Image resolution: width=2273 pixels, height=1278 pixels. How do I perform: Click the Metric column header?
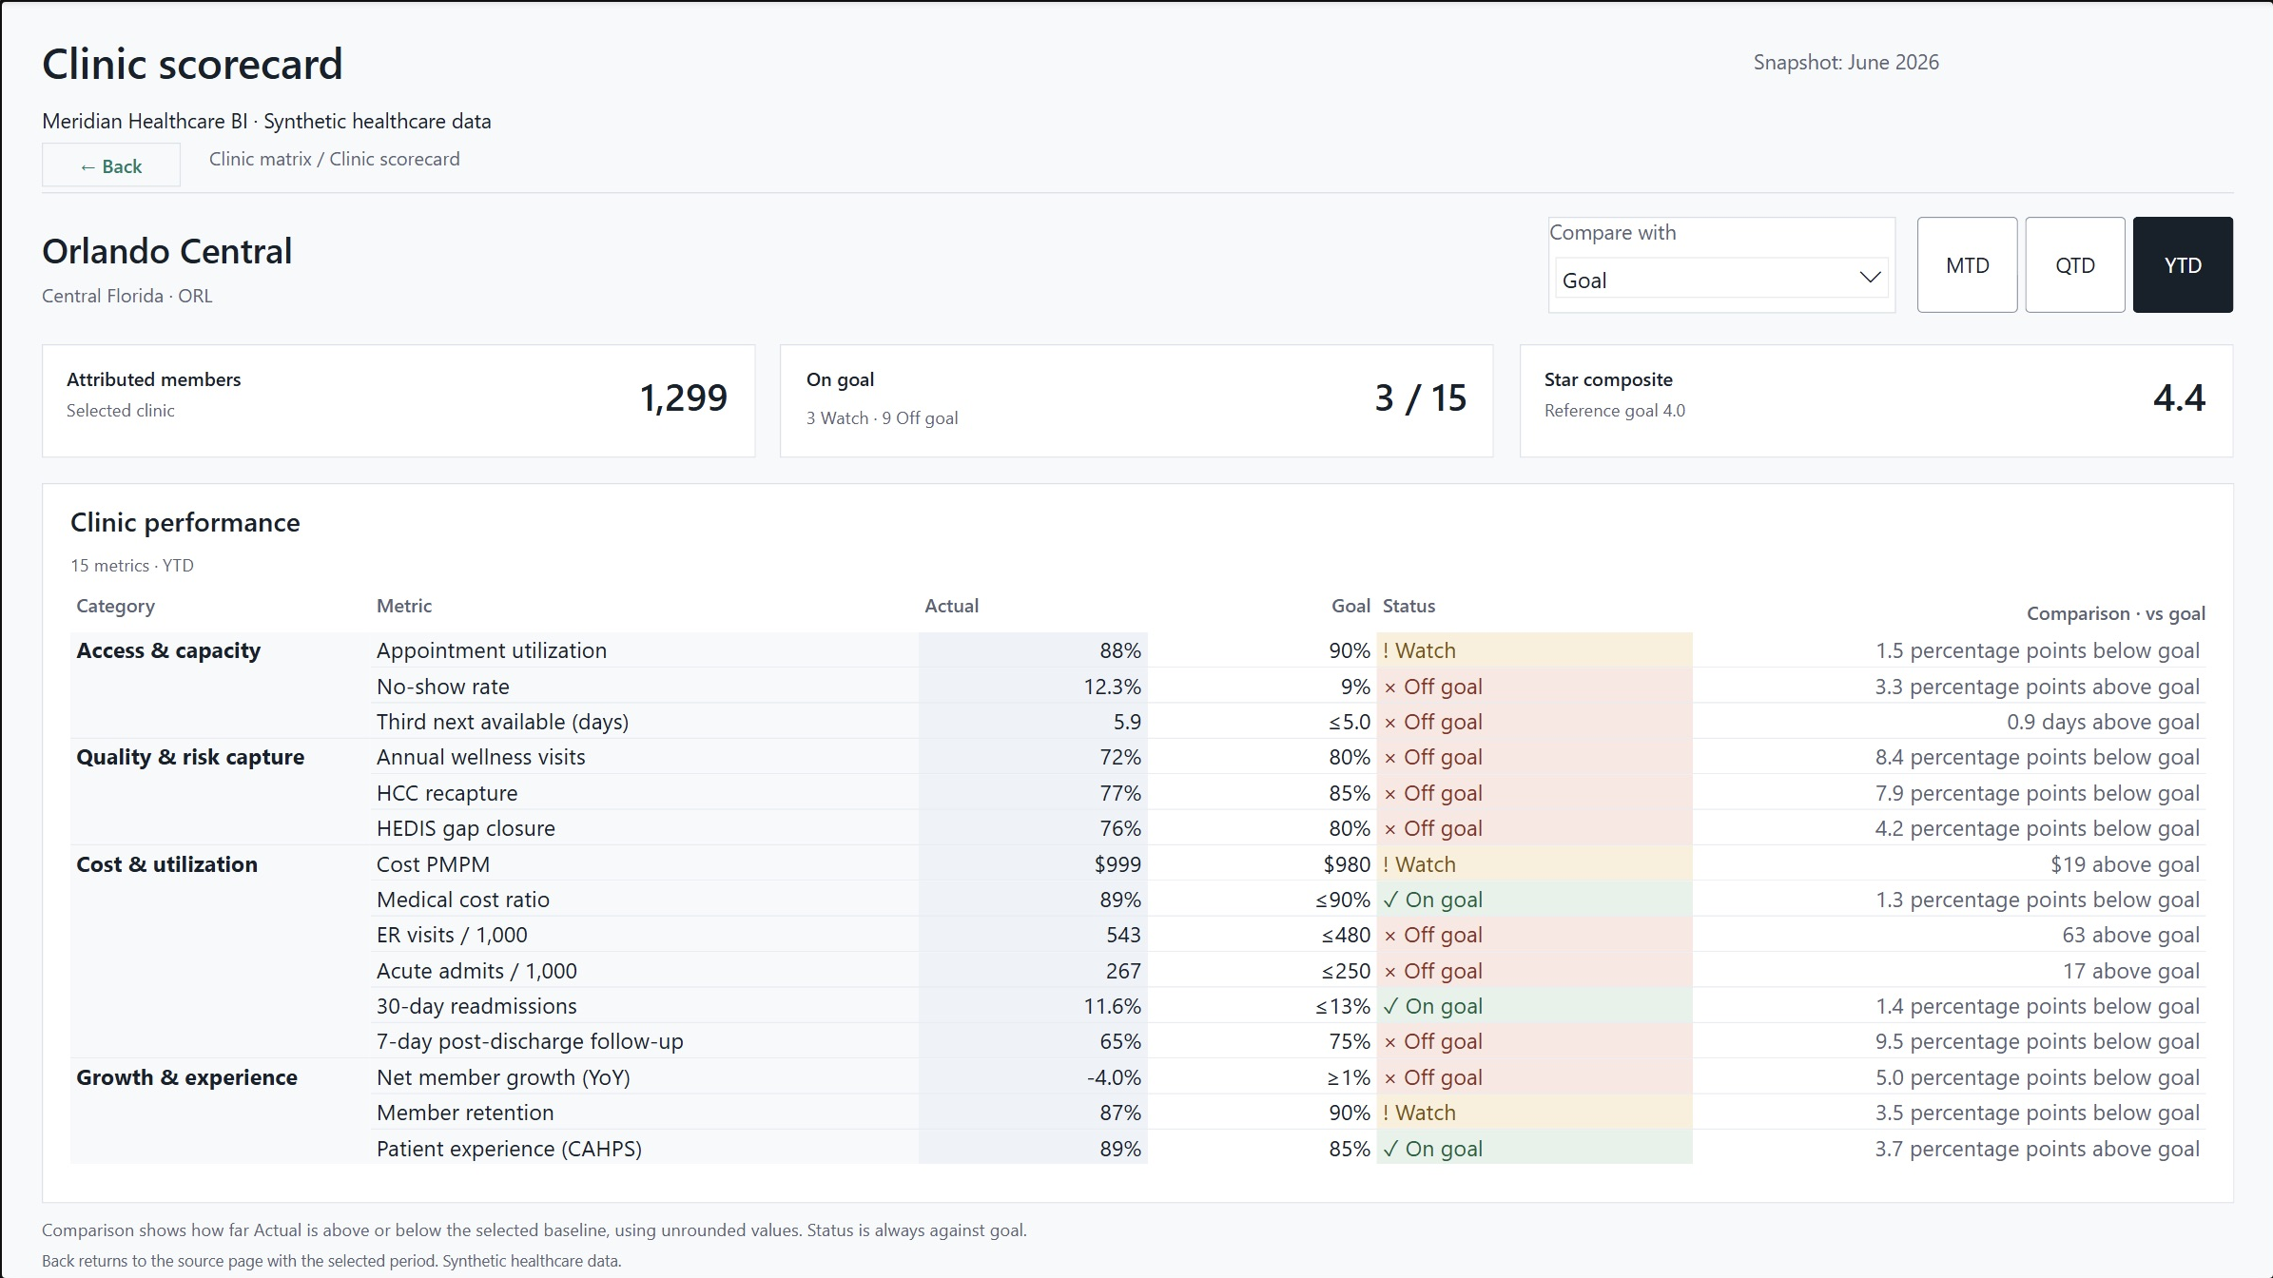pos(404,606)
